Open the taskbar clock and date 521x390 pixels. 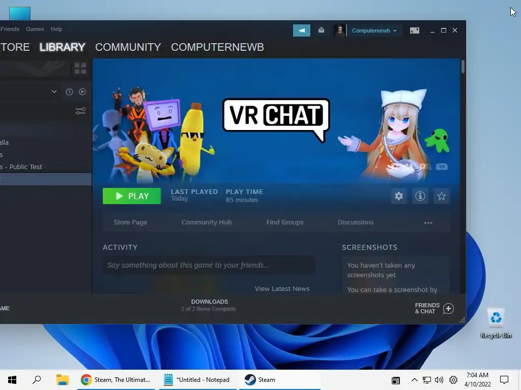[477, 380]
